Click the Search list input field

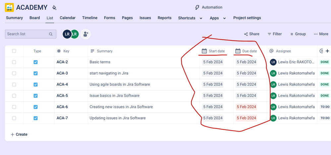pos(30,34)
